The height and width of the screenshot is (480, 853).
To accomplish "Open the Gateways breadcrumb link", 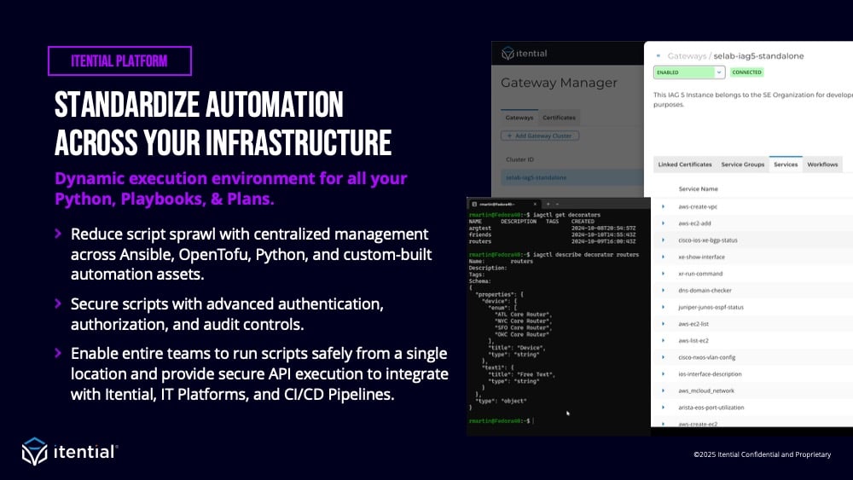I will tap(687, 56).
